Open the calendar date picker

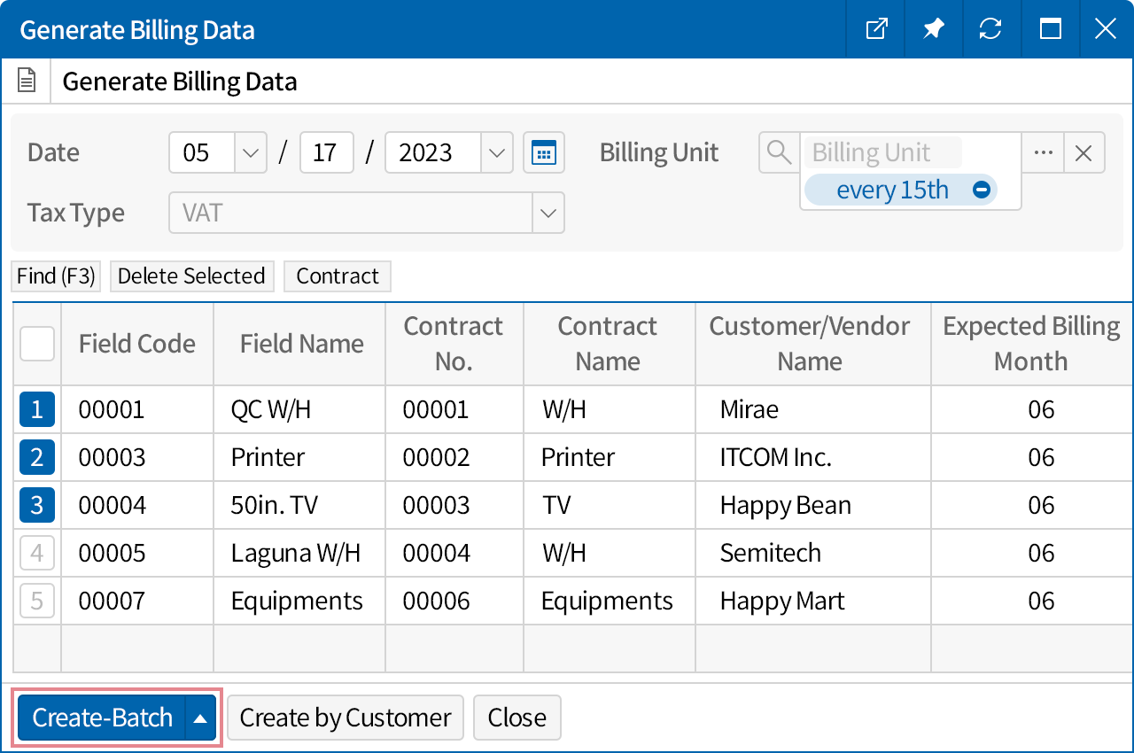click(543, 152)
